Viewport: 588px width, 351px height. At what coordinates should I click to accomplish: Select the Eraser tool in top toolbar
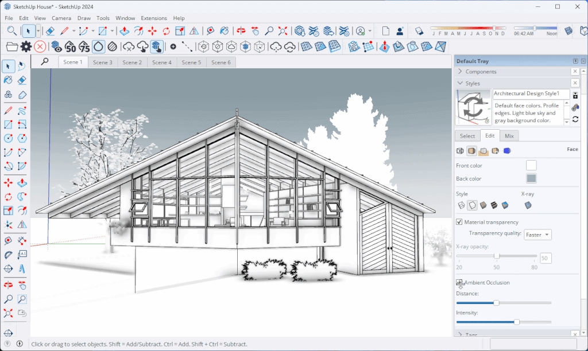(x=50, y=31)
